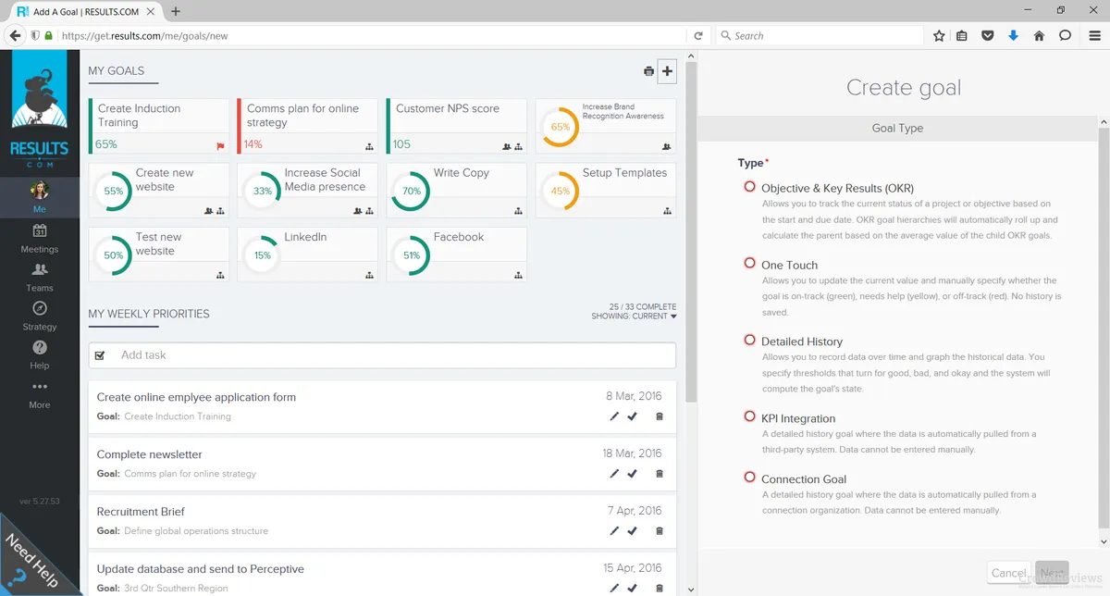Image resolution: width=1110 pixels, height=596 pixels.
Task: Go to Teams in the sidebar
Action: pos(40,277)
